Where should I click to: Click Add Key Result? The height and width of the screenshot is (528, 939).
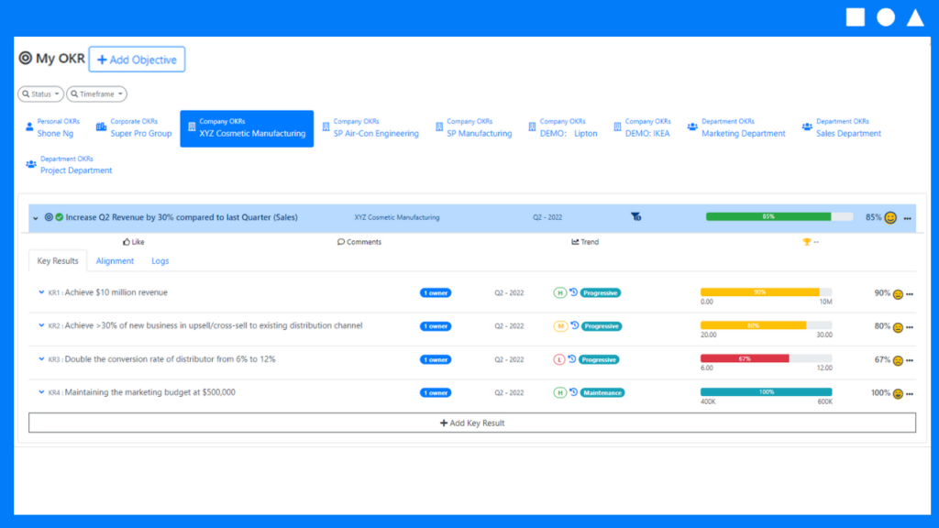472,423
